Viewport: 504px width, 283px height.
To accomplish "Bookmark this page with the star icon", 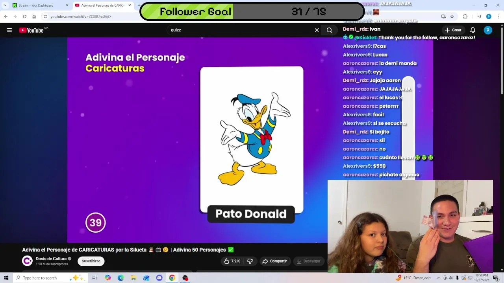I will (x=452, y=17).
